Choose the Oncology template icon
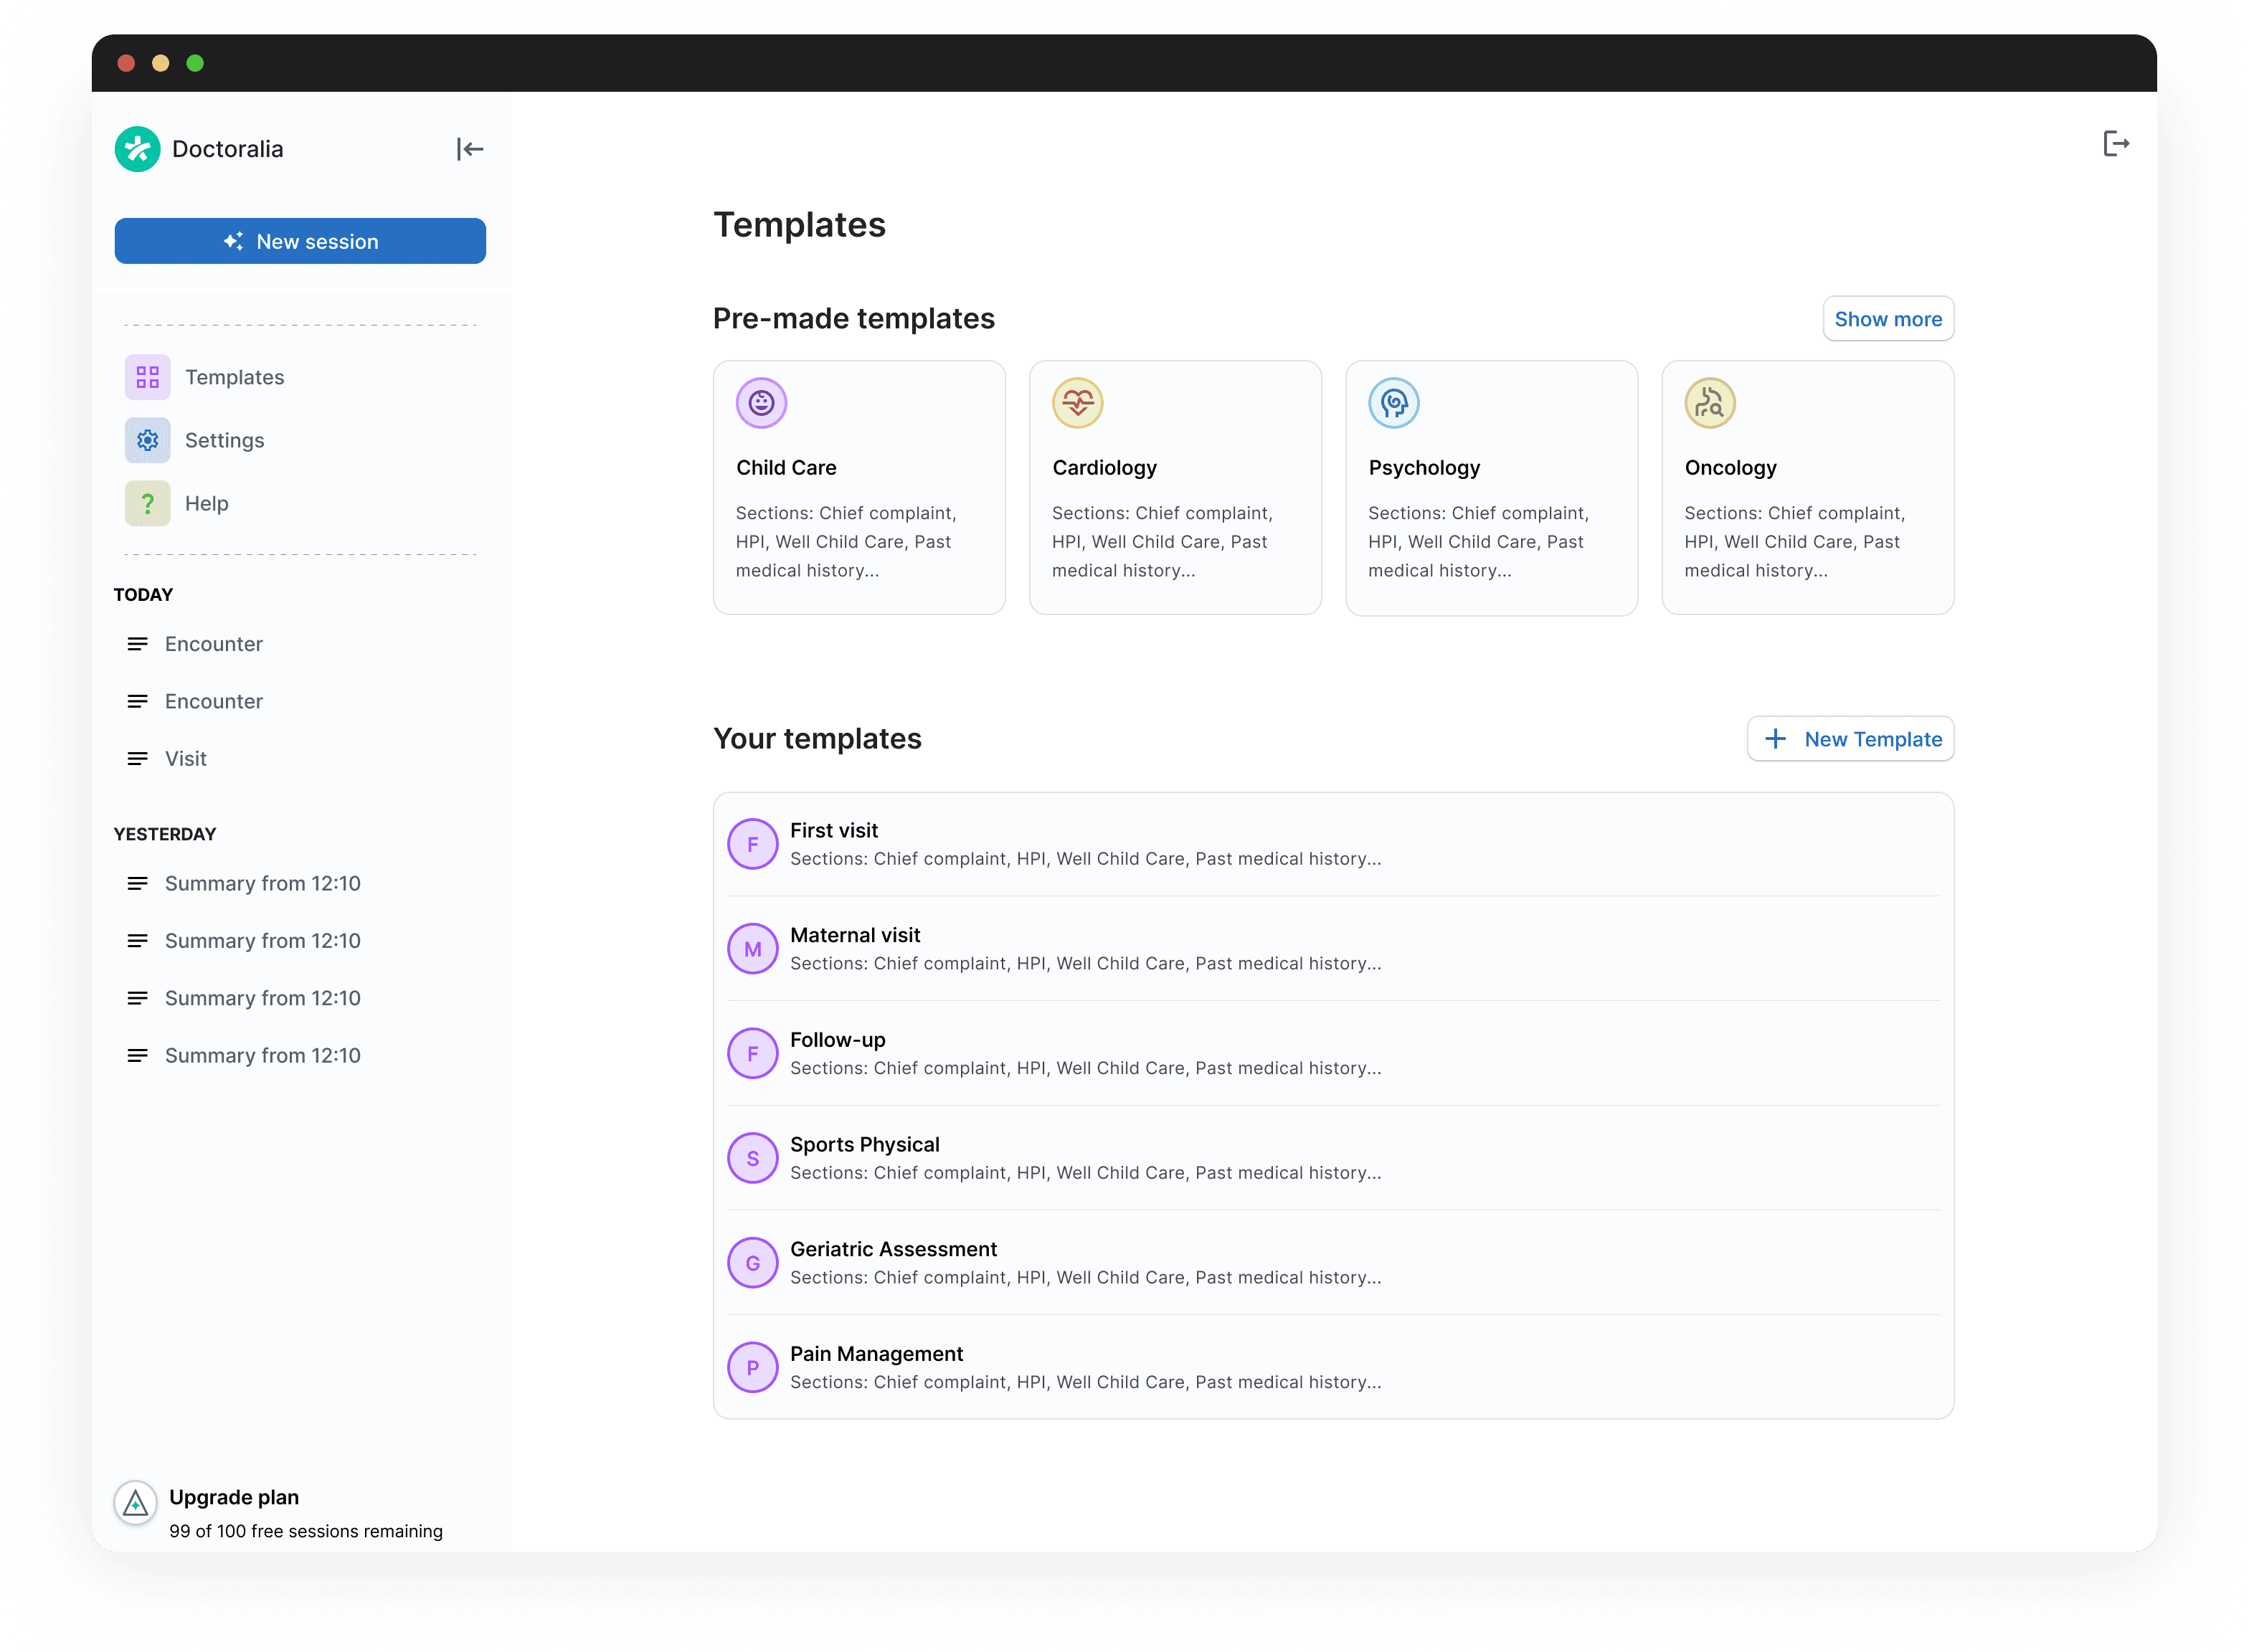 [x=1709, y=403]
